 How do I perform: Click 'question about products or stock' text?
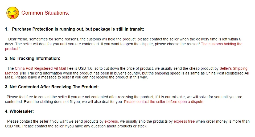click(x=119, y=126)
